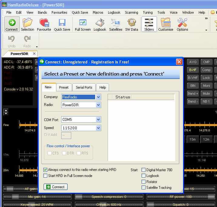This screenshot has height=207, width=217.
Task: Adjust the RF power slider
Action: (x=181, y=197)
